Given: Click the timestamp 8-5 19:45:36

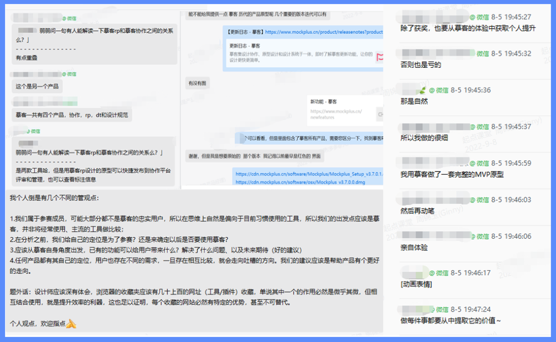Looking at the screenshot, I should 471,90.
